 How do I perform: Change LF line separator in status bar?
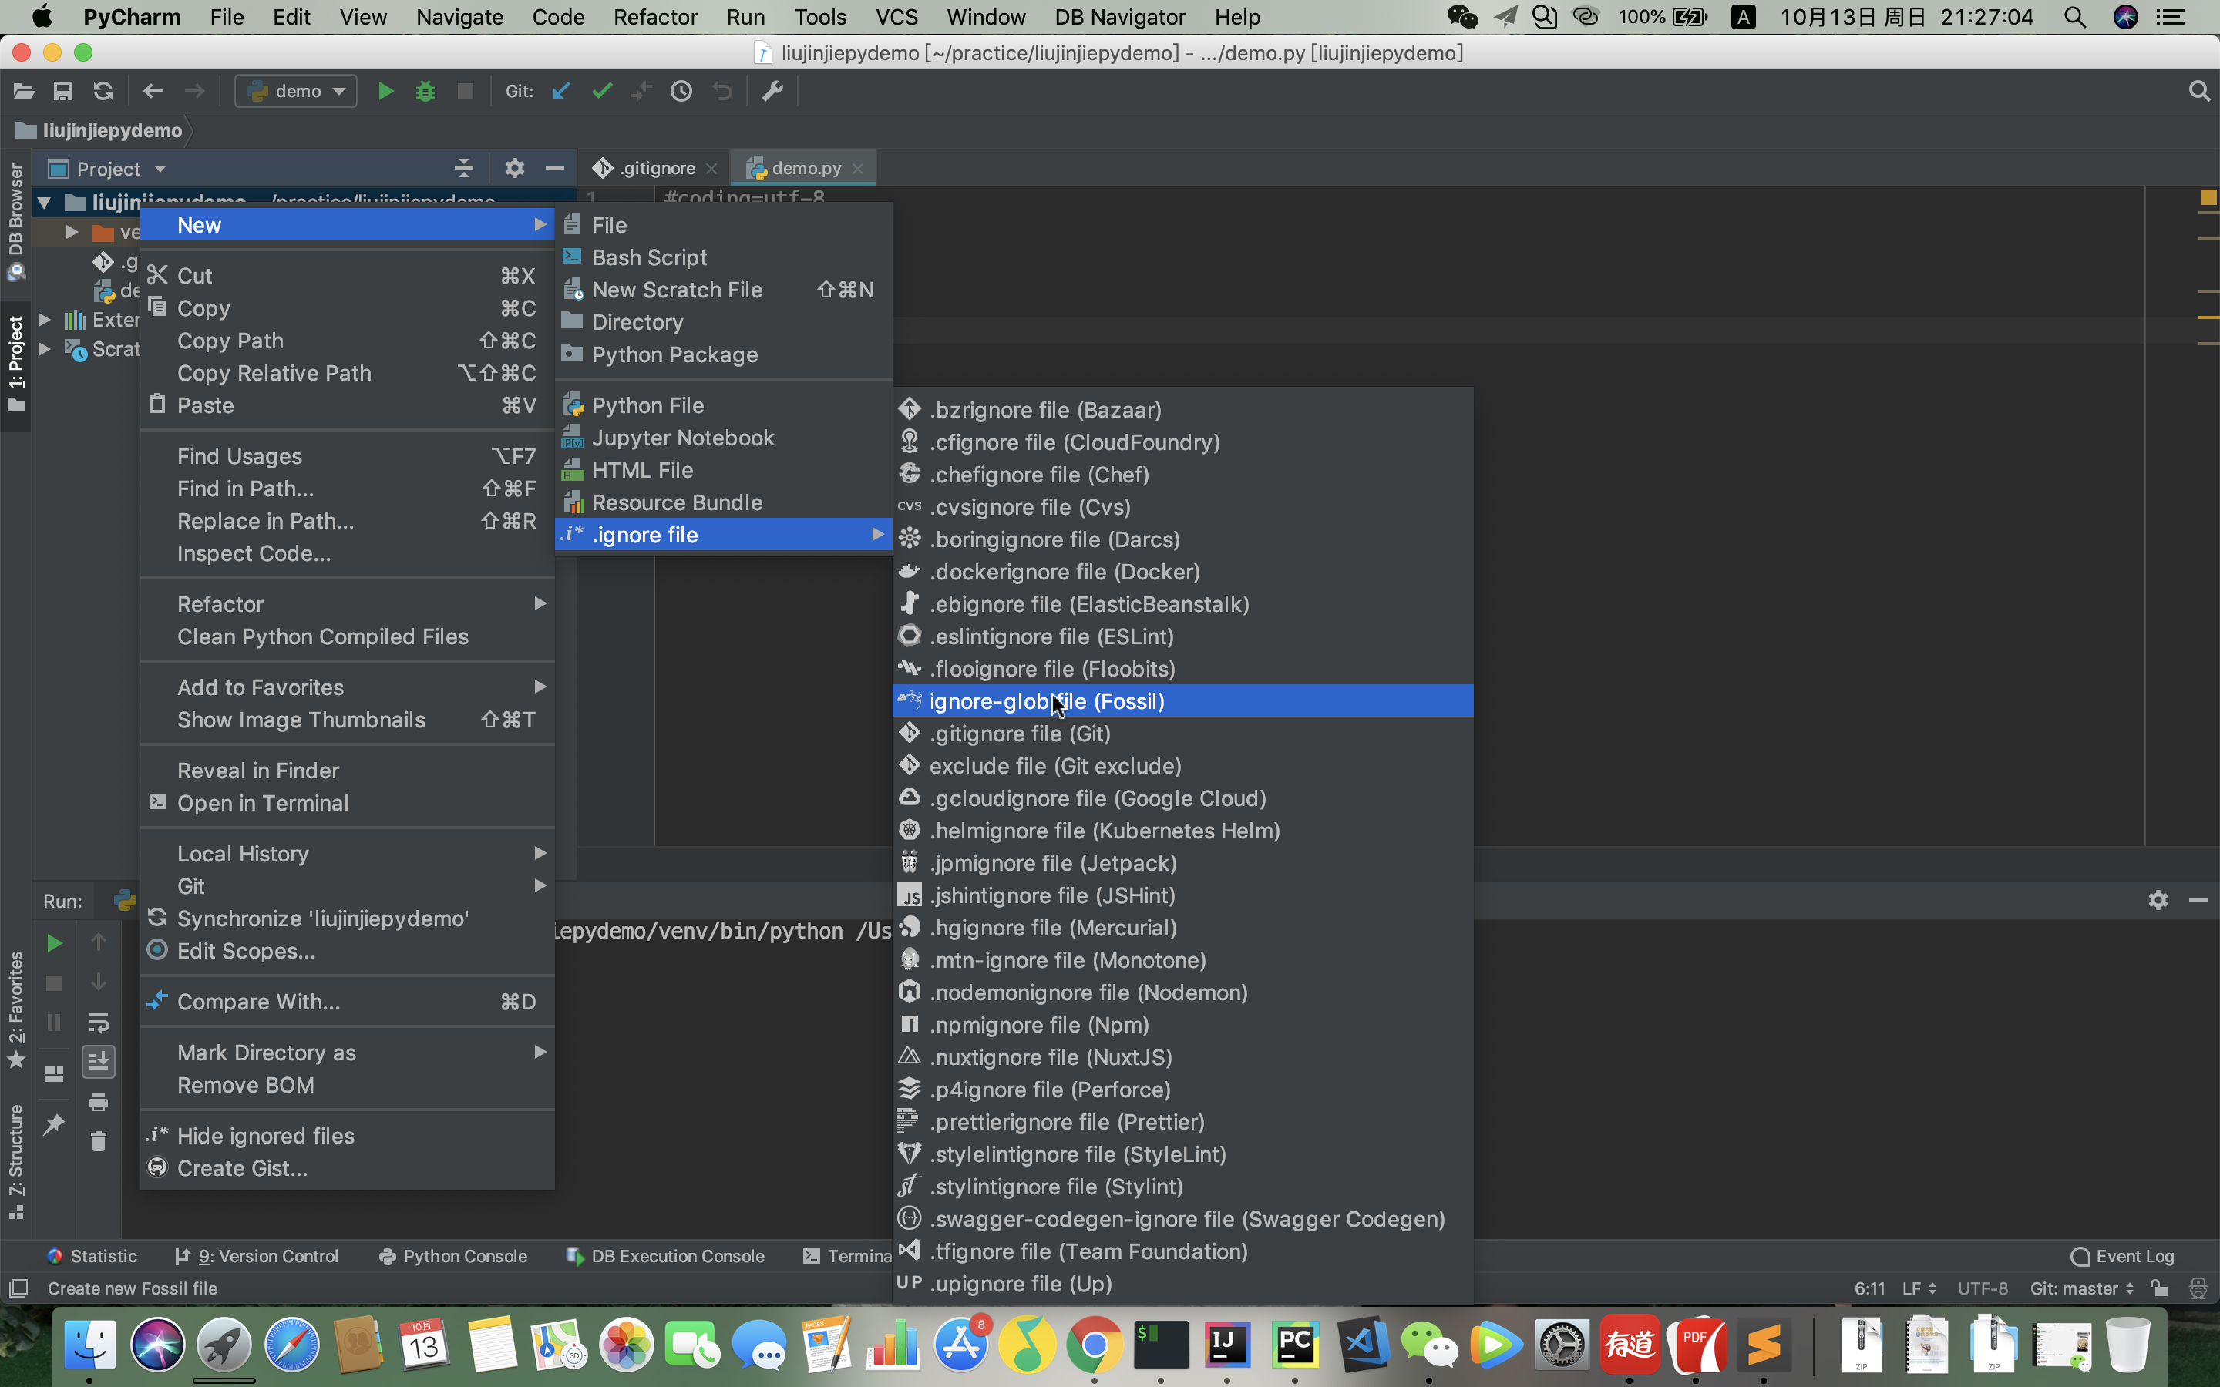click(x=1918, y=1288)
